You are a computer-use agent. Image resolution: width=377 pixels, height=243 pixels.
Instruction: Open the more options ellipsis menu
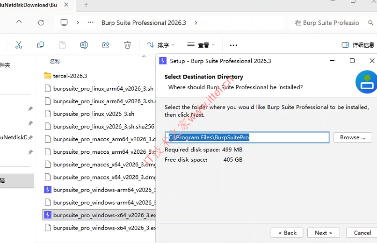pyautogui.click(x=233, y=45)
